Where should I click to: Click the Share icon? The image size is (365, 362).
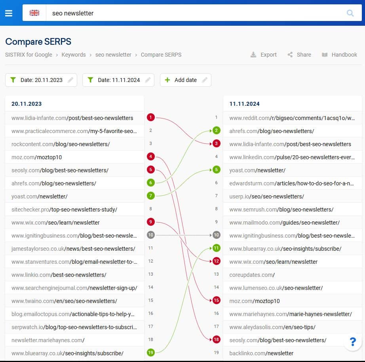coord(290,55)
